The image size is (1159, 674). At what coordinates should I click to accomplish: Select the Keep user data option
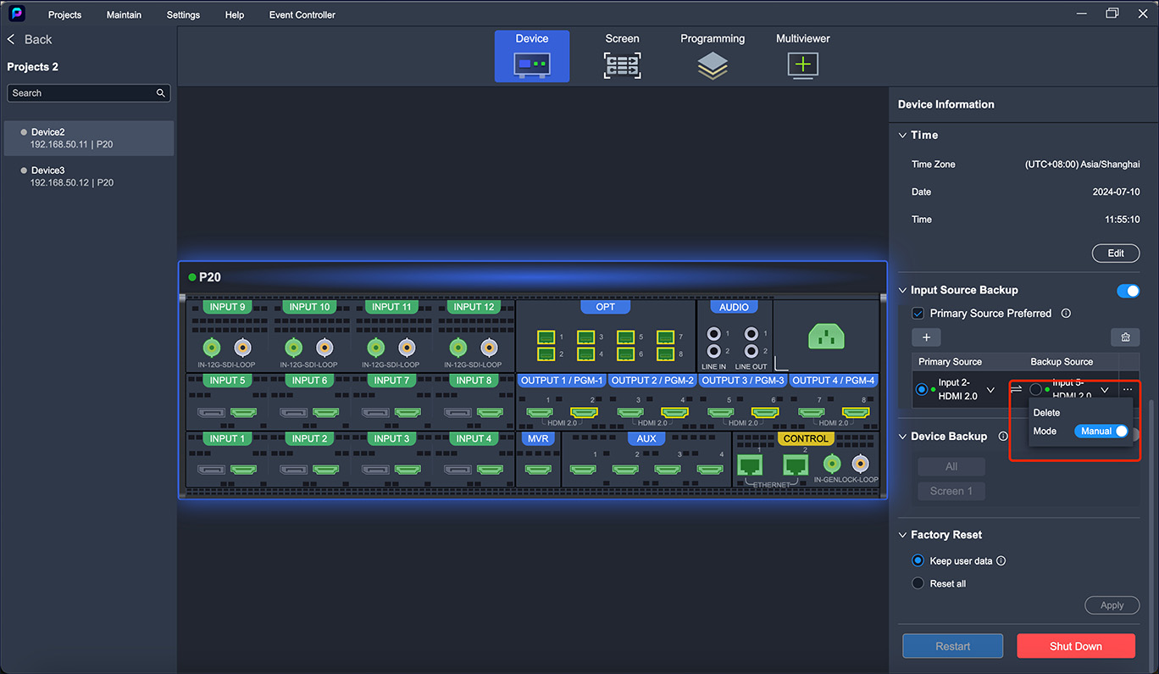pyautogui.click(x=918, y=561)
